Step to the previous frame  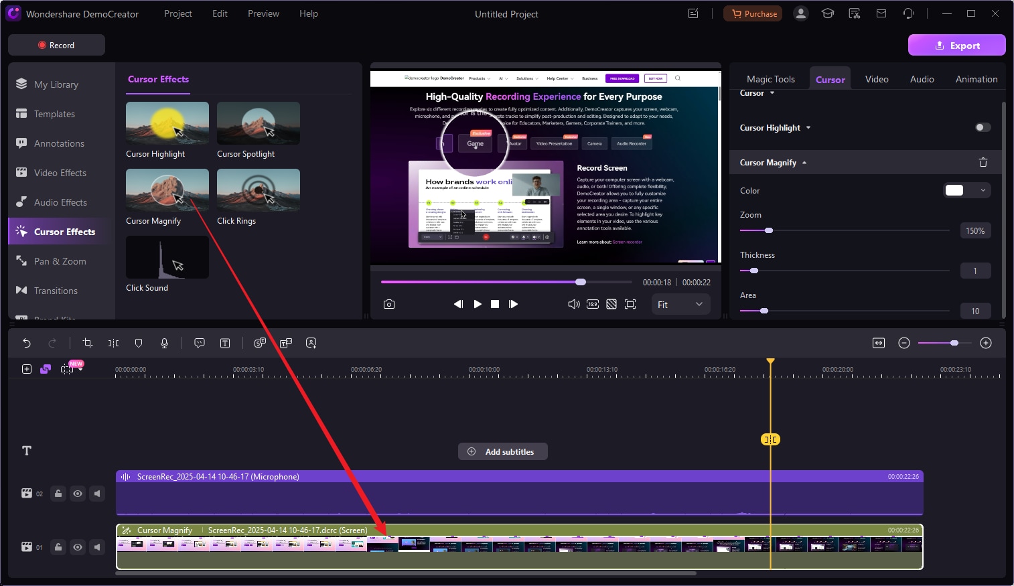click(x=458, y=304)
